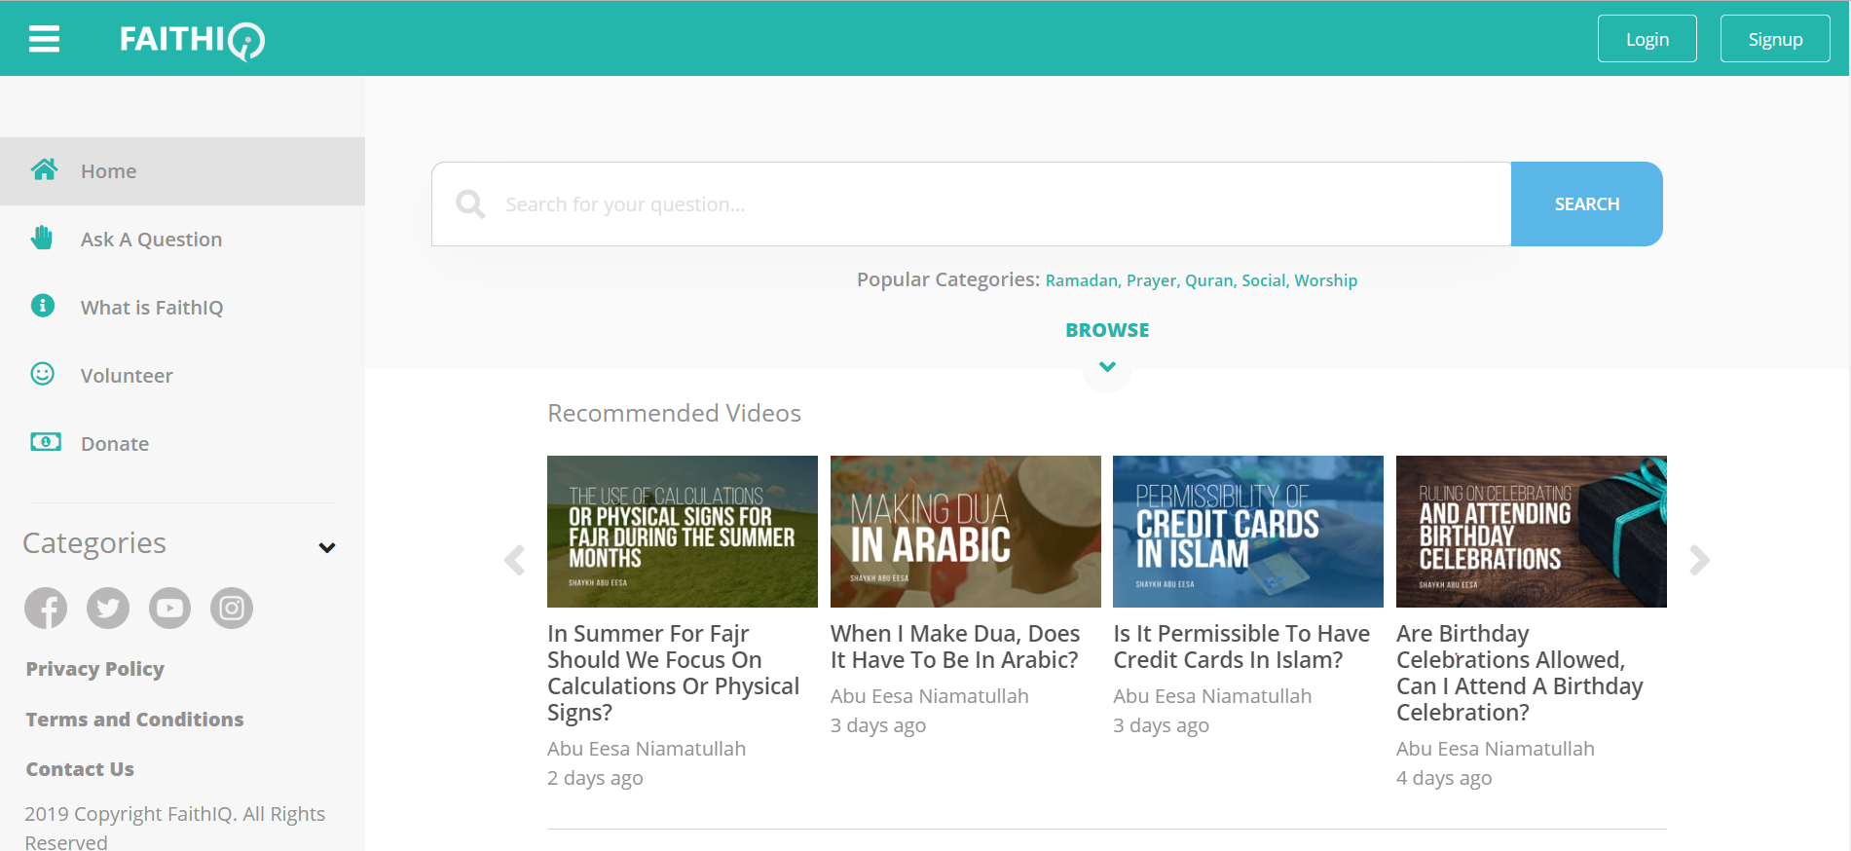The width and height of the screenshot is (1851, 851).
Task: Go to What is FaithIQ page
Action: coord(152,308)
